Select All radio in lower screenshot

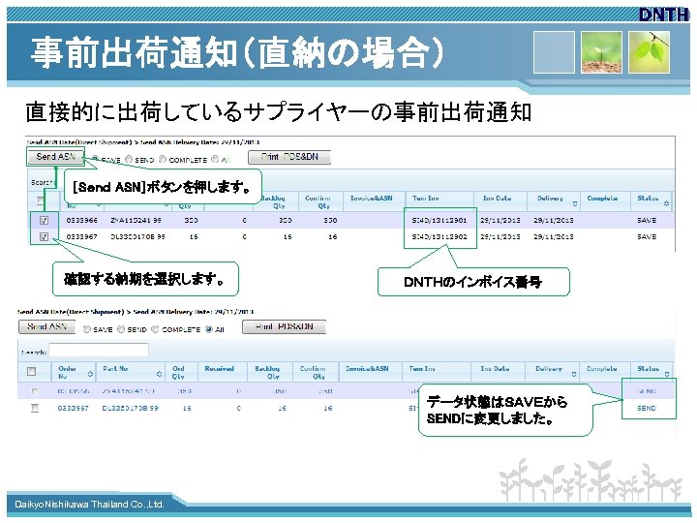pyautogui.click(x=209, y=329)
